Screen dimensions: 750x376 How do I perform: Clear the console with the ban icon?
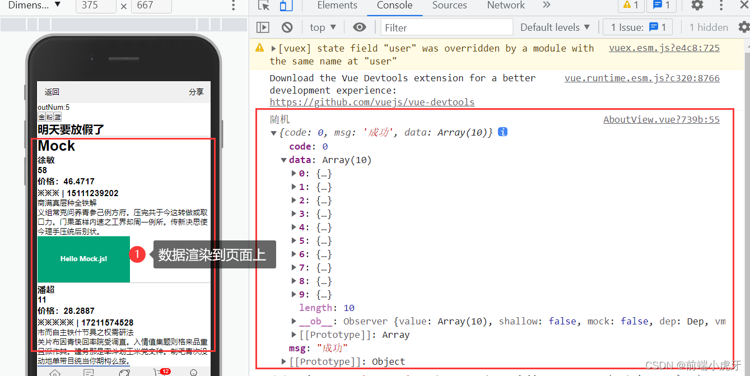coord(287,27)
